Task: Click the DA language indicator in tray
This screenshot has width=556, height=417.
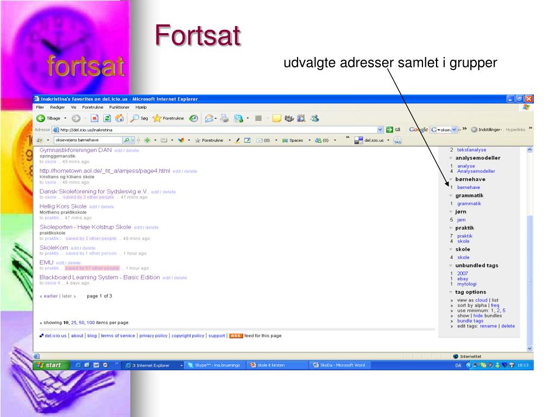Action: pyautogui.click(x=458, y=365)
